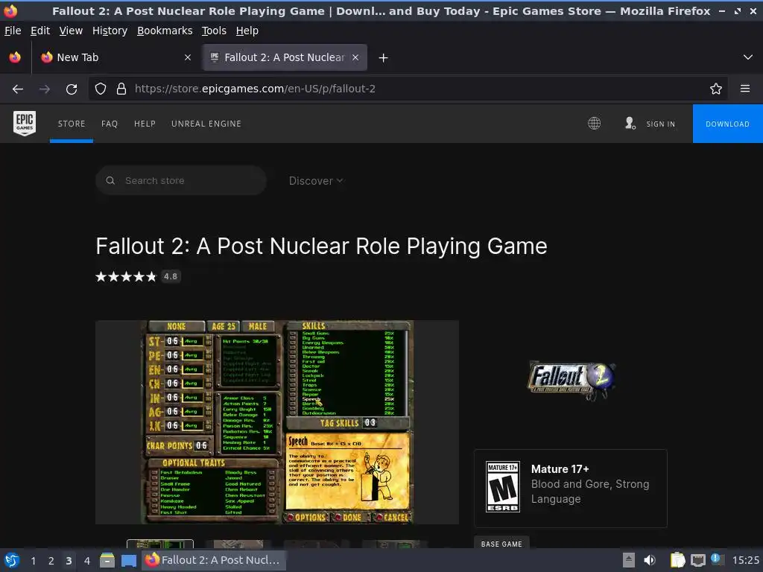Open the tracking protection shield icon
This screenshot has width=763, height=572.
(x=101, y=89)
